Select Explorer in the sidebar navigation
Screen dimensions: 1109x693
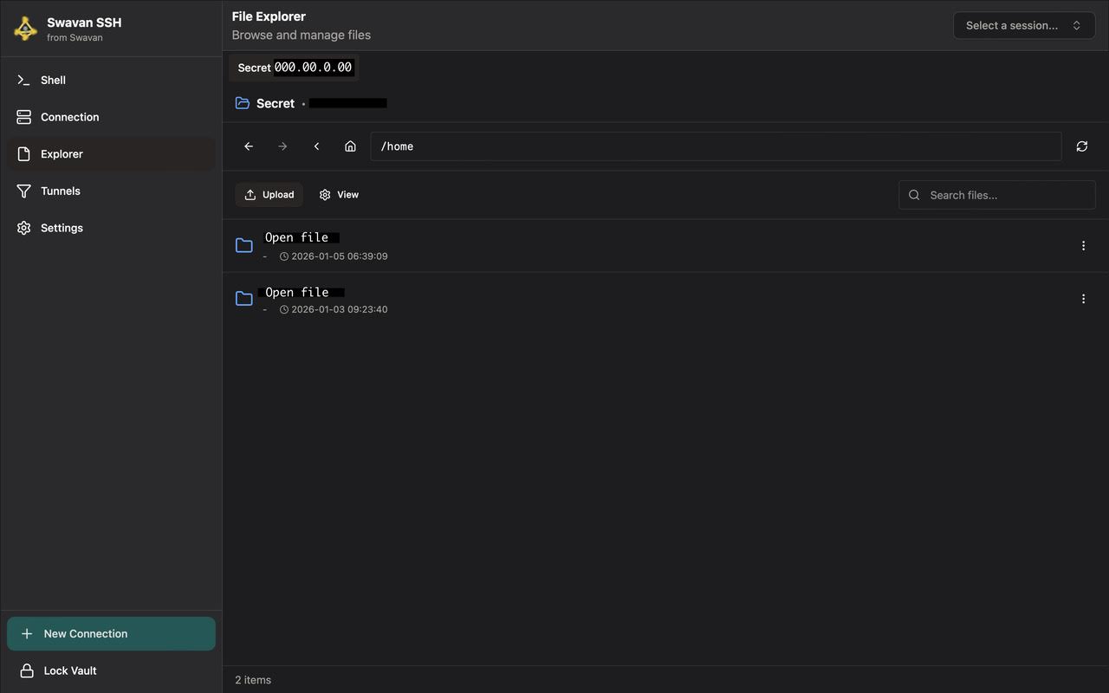click(62, 153)
